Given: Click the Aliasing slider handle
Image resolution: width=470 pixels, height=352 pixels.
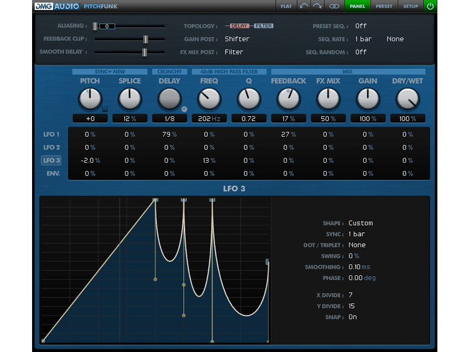Looking at the screenshot, I should pos(95,26).
